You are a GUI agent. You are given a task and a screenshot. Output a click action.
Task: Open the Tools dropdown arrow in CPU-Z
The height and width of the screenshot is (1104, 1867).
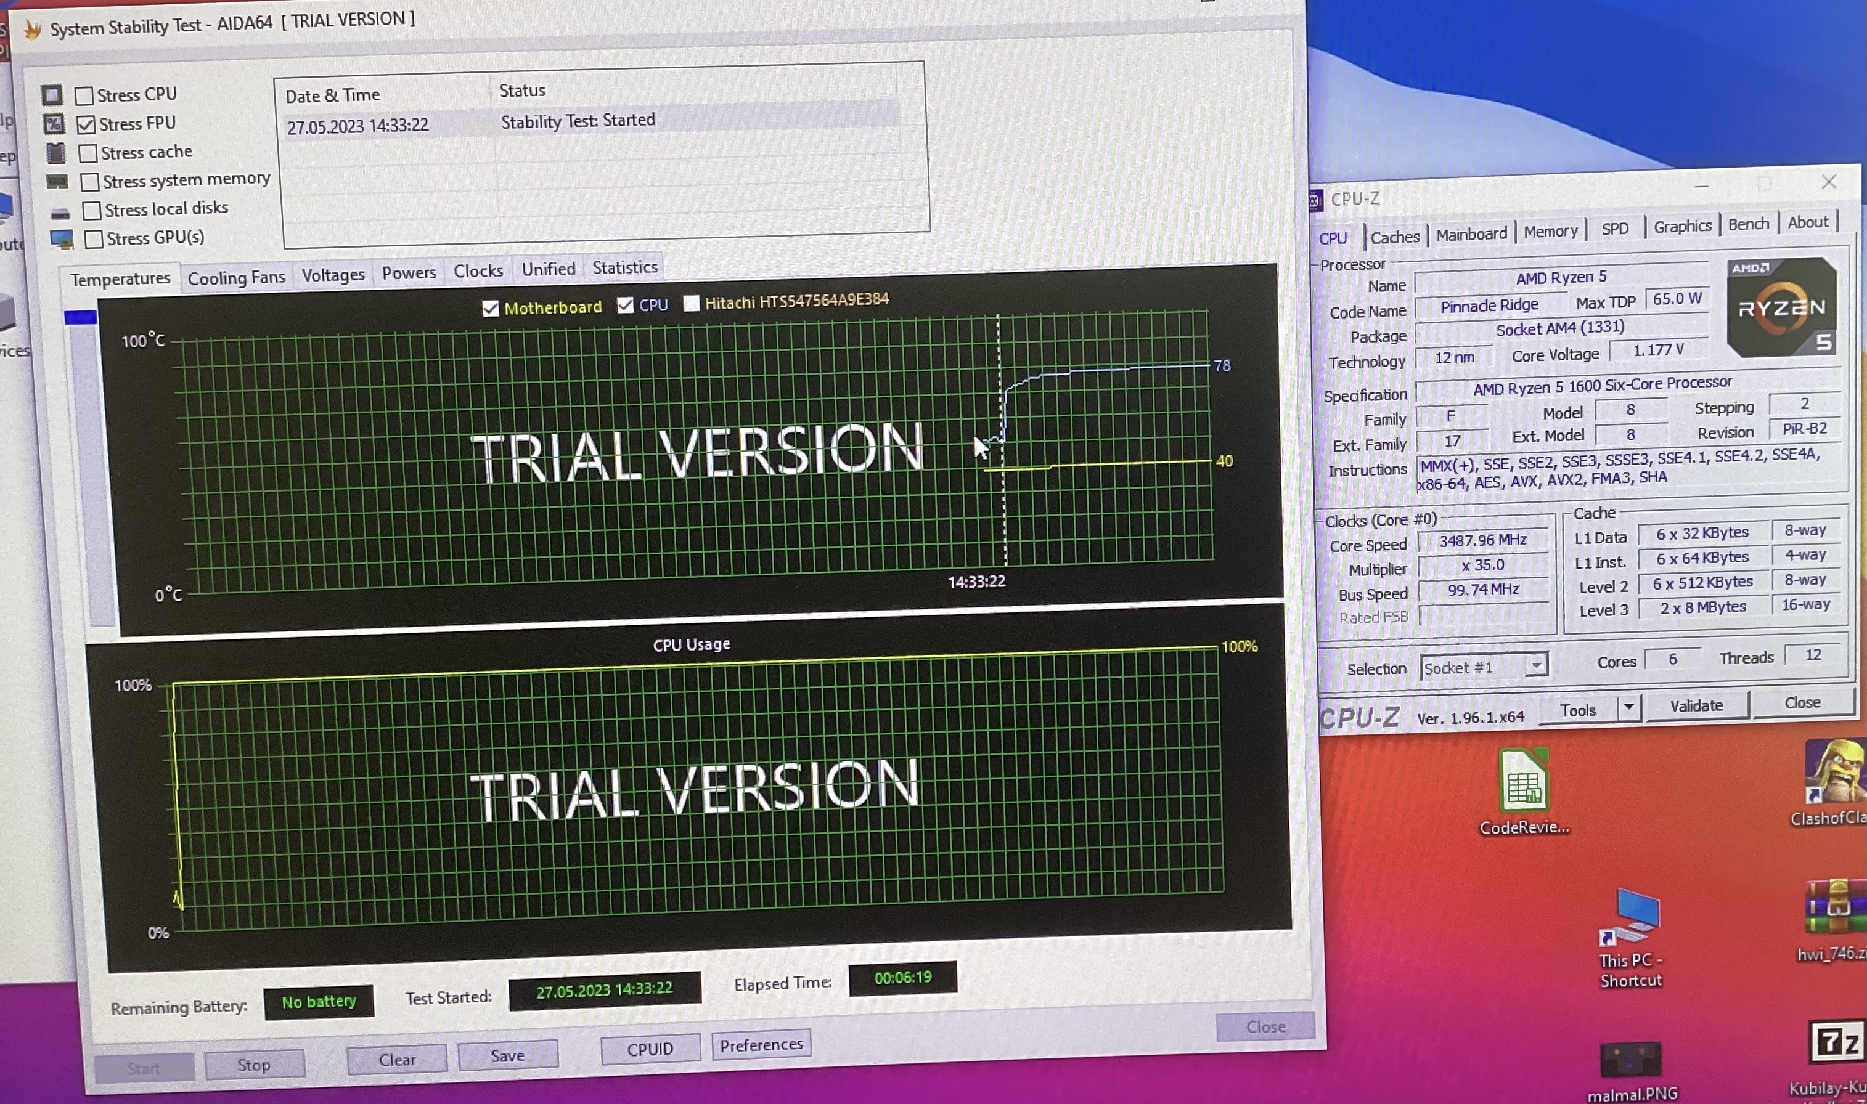(1629, 707)
